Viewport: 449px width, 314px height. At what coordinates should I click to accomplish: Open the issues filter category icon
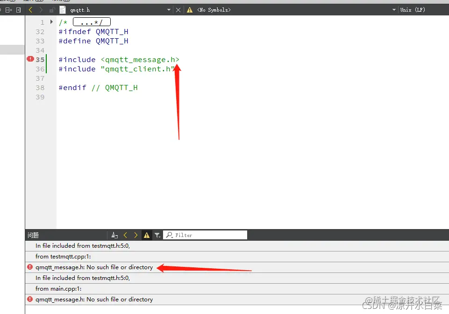(x=157, y=235)
